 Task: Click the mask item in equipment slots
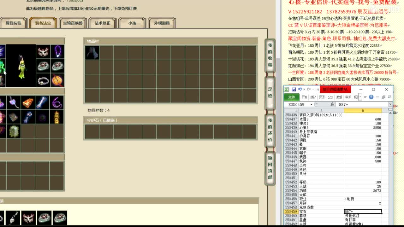[x=43, y=51]
